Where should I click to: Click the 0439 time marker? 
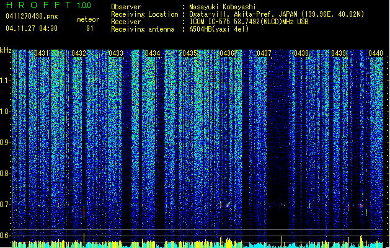(339, 53)
